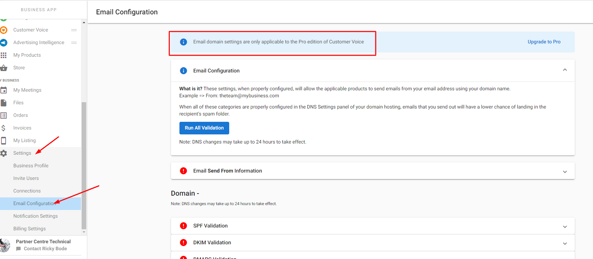Viewport: 593px width, 259px height.
Task: Click the Advertising Intelligence megaphone icon
Action: 4,43
